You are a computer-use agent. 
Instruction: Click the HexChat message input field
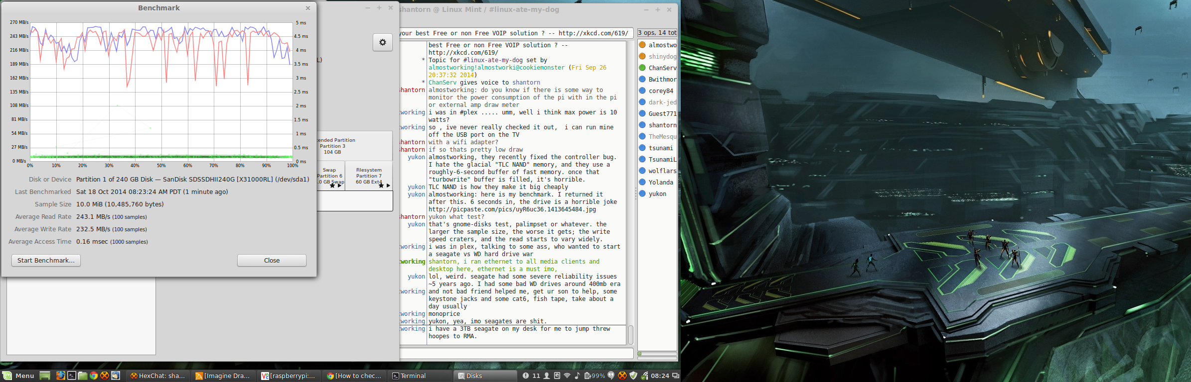click(516, 353)
